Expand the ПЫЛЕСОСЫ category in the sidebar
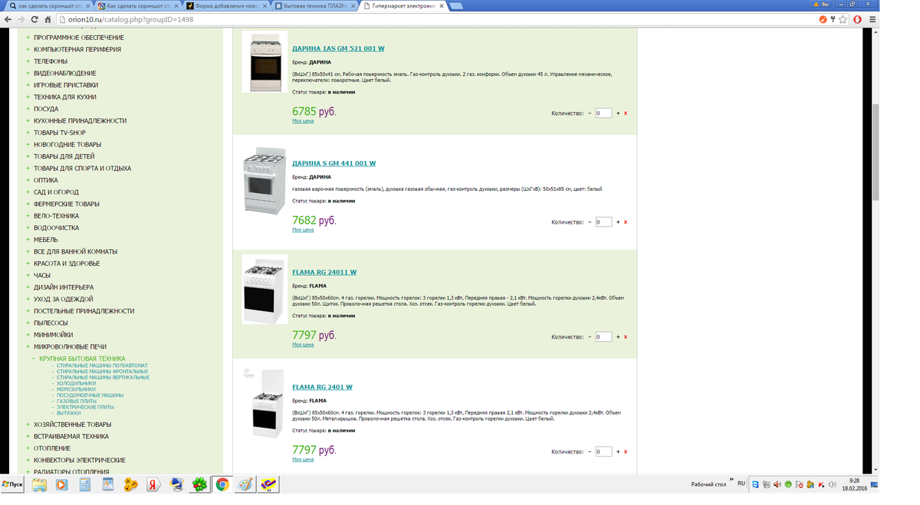The height and width of the screenshot is (505, 920). point(28,323)
